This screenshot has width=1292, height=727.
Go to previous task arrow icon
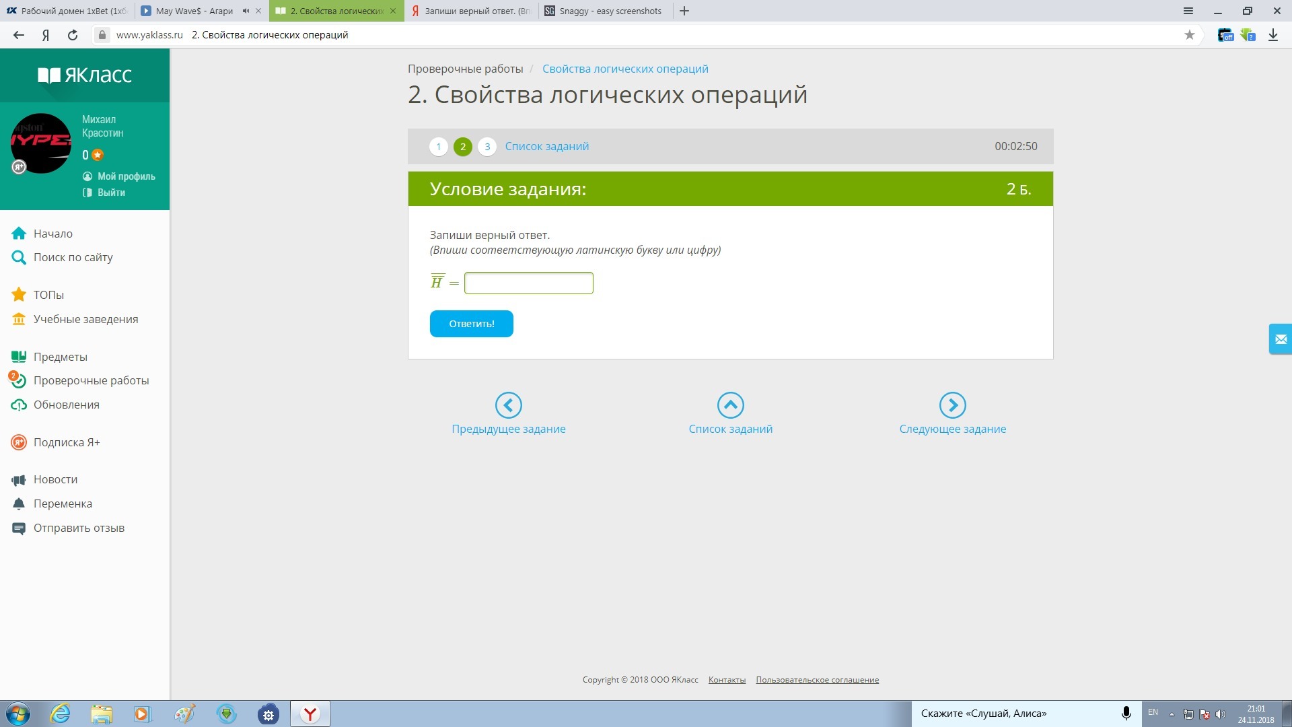coord(508,405)
